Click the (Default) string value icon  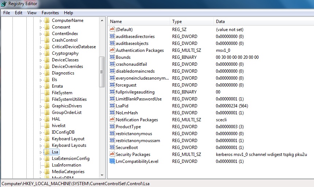pos(112,29)
